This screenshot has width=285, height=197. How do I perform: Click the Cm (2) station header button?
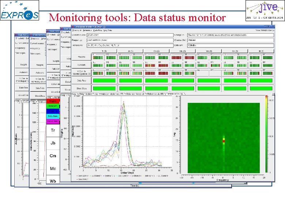coord(156,51)
